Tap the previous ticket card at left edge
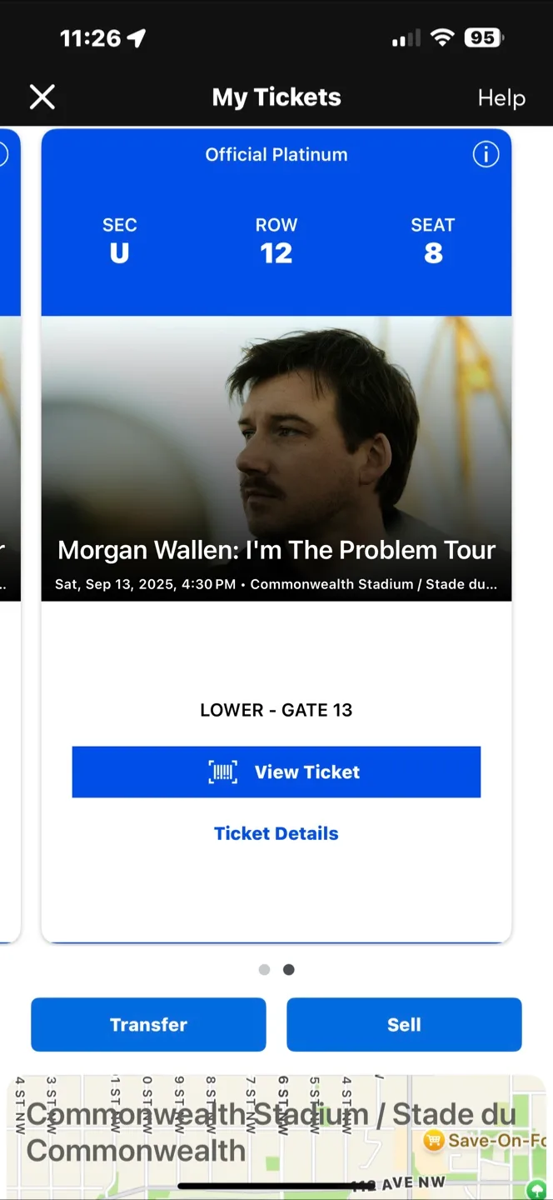 coord(10,533)
